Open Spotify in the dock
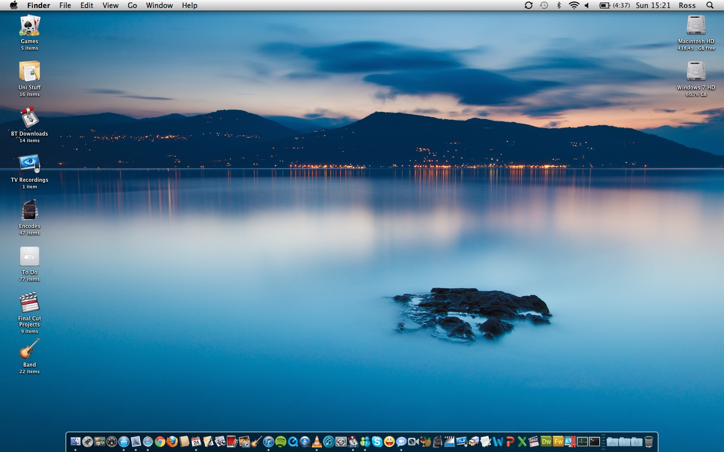The height and width of the screenshot is (452, 724). (281, 441)
